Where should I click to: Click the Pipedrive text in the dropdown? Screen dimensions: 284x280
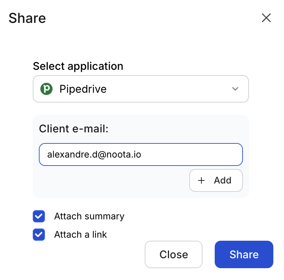[83, 89]
